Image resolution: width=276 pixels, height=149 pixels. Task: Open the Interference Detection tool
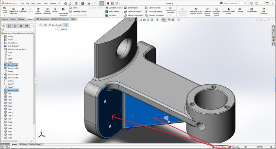13,11
